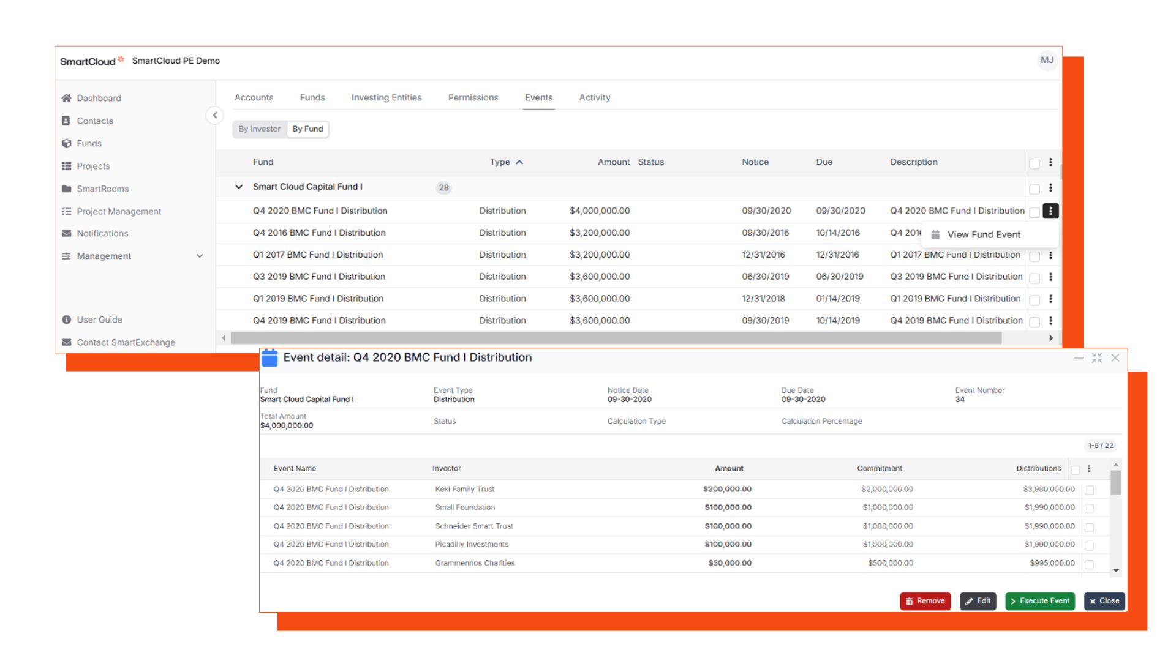Open kebab menu for Q3 2019 distribution row

1050,277
